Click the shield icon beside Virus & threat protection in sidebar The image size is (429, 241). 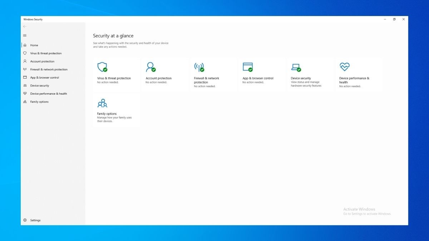click(25, 53)
